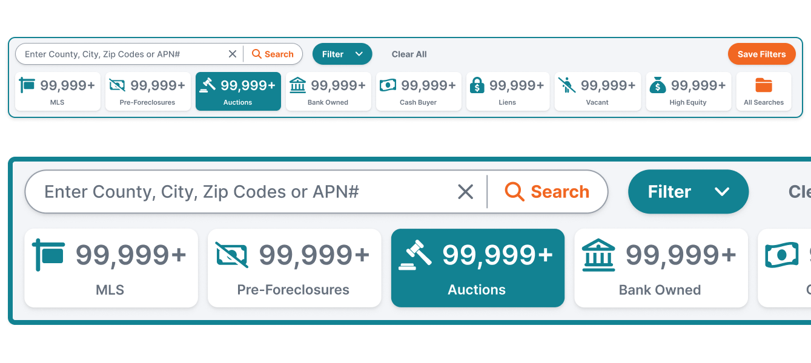This screenshot has height=363, width=811.
Task: Select the MLS listings tab
Action: (x=58, y=91)
